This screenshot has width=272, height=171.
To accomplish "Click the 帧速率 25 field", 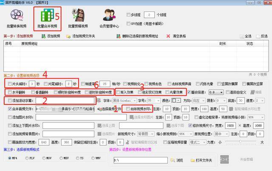I will click(x=105, y=84).
